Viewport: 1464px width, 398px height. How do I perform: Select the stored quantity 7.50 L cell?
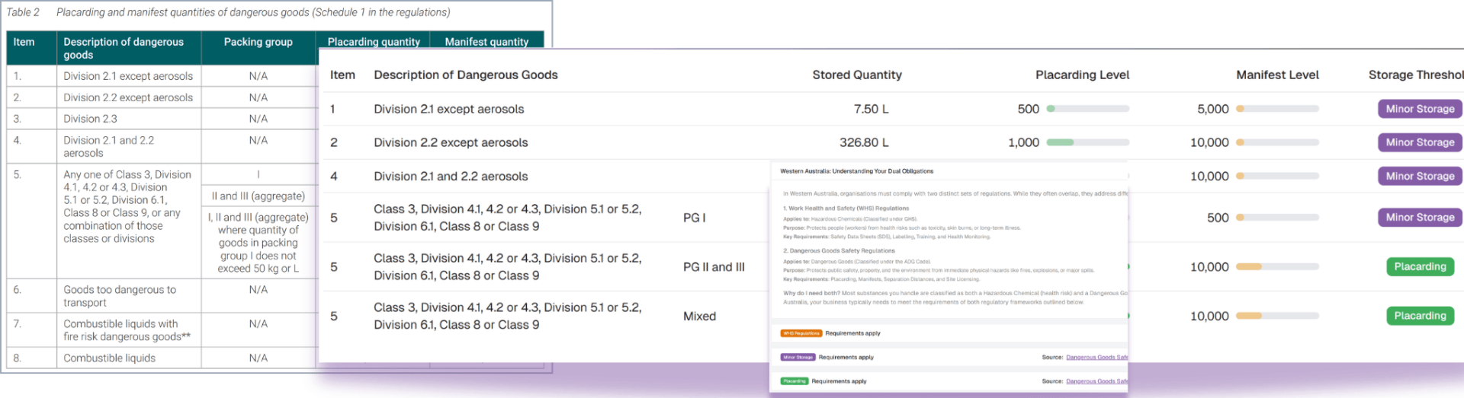click(871, 109)
